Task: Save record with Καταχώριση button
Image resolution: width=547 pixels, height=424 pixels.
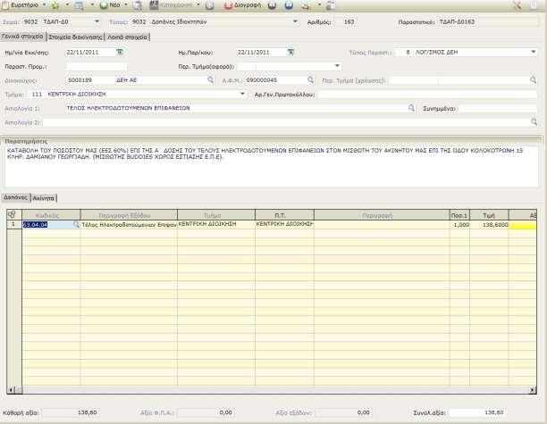Action: click(171, 5)
